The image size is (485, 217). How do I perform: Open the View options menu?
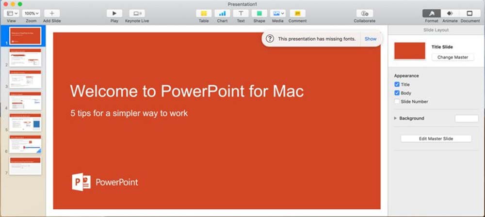(x=12, y=13)
